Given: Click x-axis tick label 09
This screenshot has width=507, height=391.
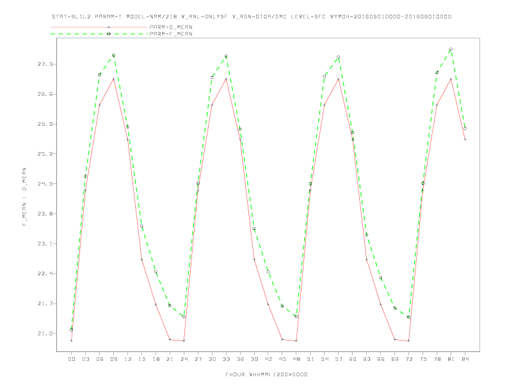Looking at the screenshot, I should coord(113,359).
